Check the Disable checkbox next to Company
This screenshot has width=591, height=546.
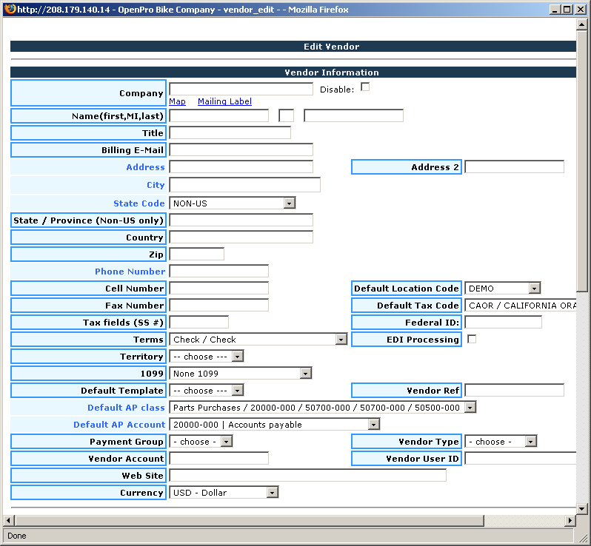[x=365, y=87]
